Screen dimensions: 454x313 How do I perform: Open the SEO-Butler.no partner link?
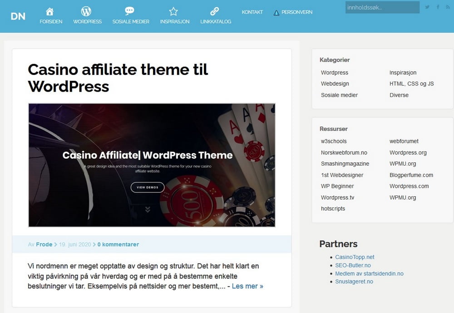tap(353, 265)
